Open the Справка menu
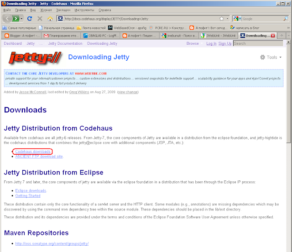Viewport: 292px width, 252px height. pos(104,10)
